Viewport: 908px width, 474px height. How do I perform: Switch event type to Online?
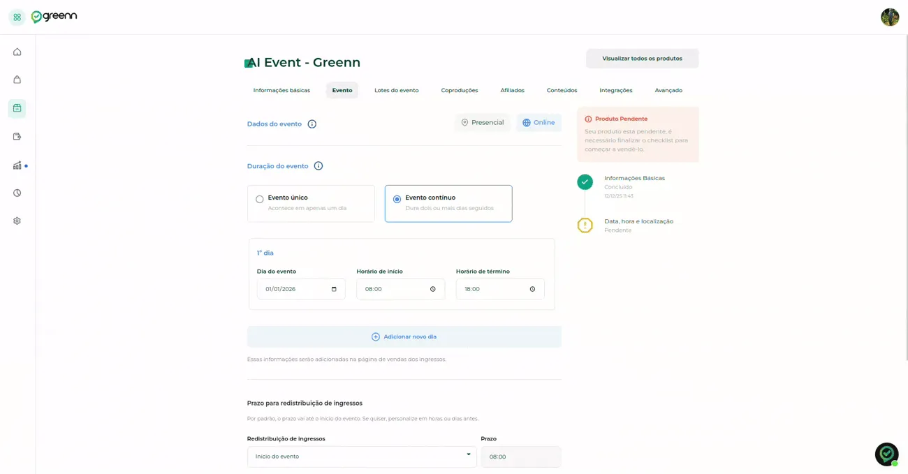tap(539, 123)
